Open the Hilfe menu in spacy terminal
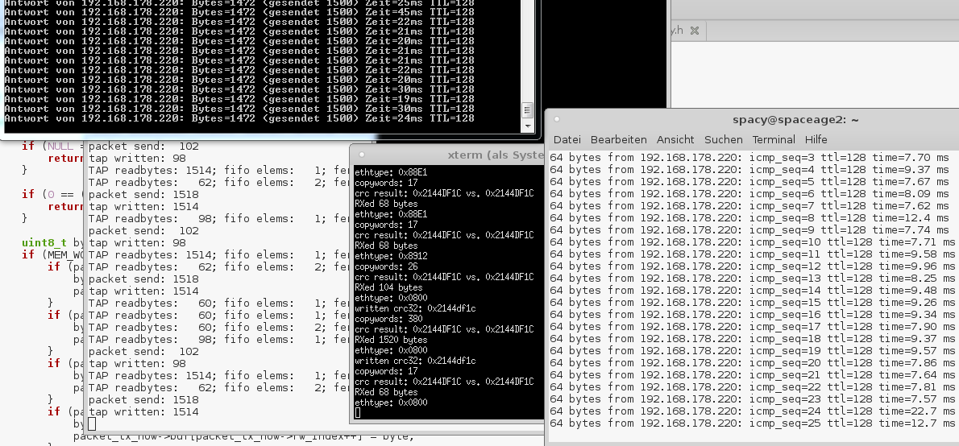Image resolution: width=959 pixels, height=446 pixels. point(816,140)
